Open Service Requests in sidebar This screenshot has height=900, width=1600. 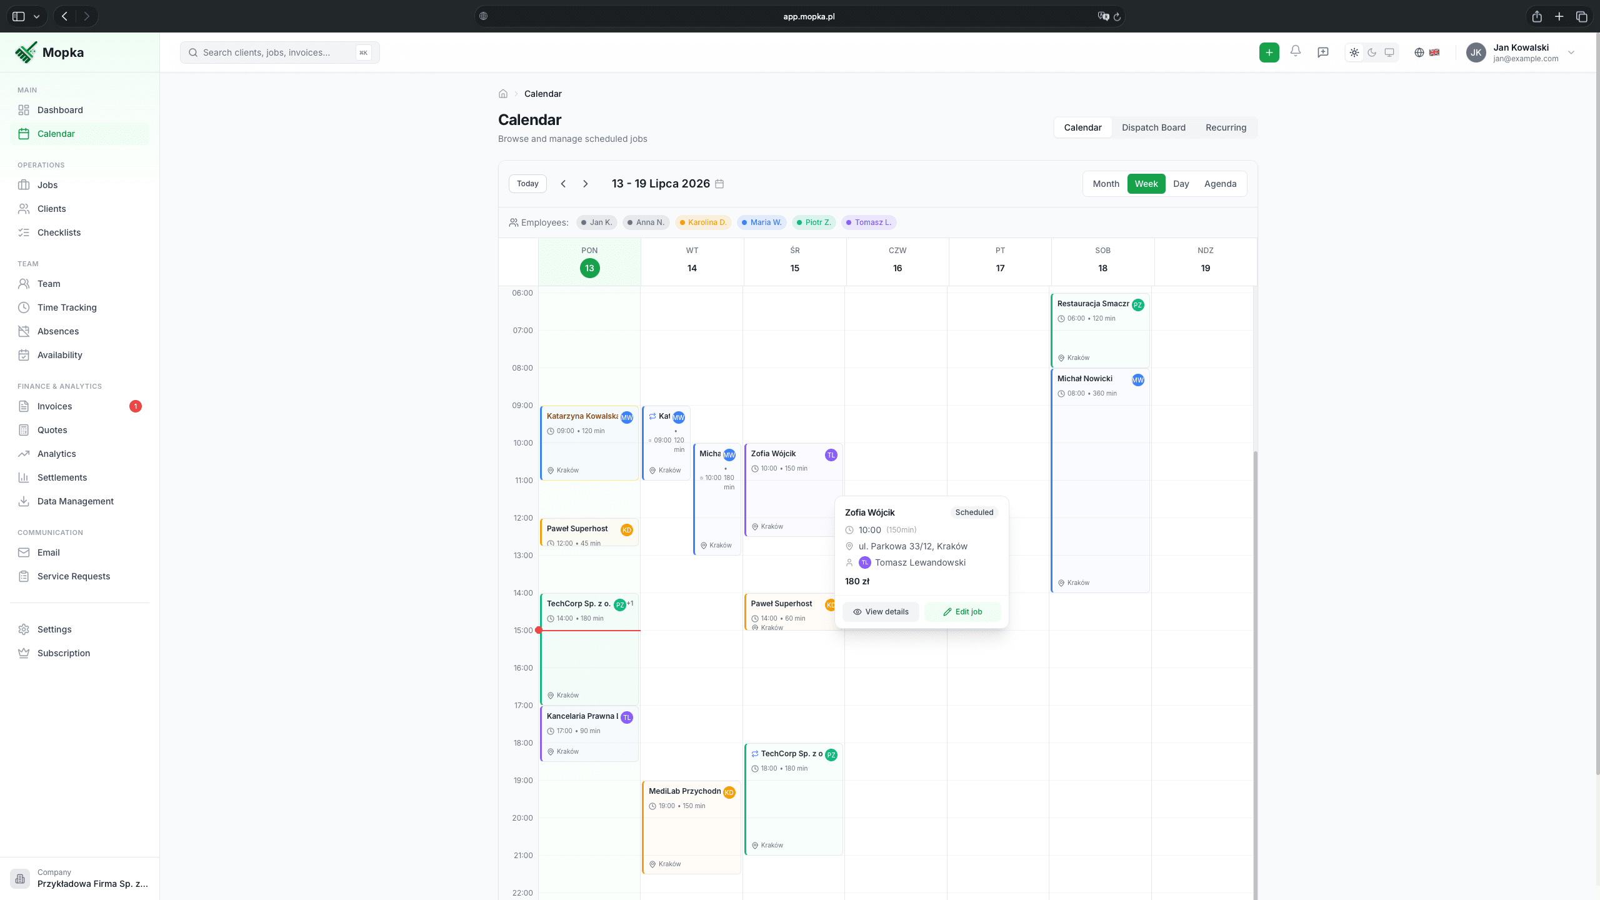[x=80, y=576]
